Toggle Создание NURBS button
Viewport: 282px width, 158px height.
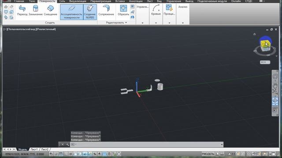point(90,12)
